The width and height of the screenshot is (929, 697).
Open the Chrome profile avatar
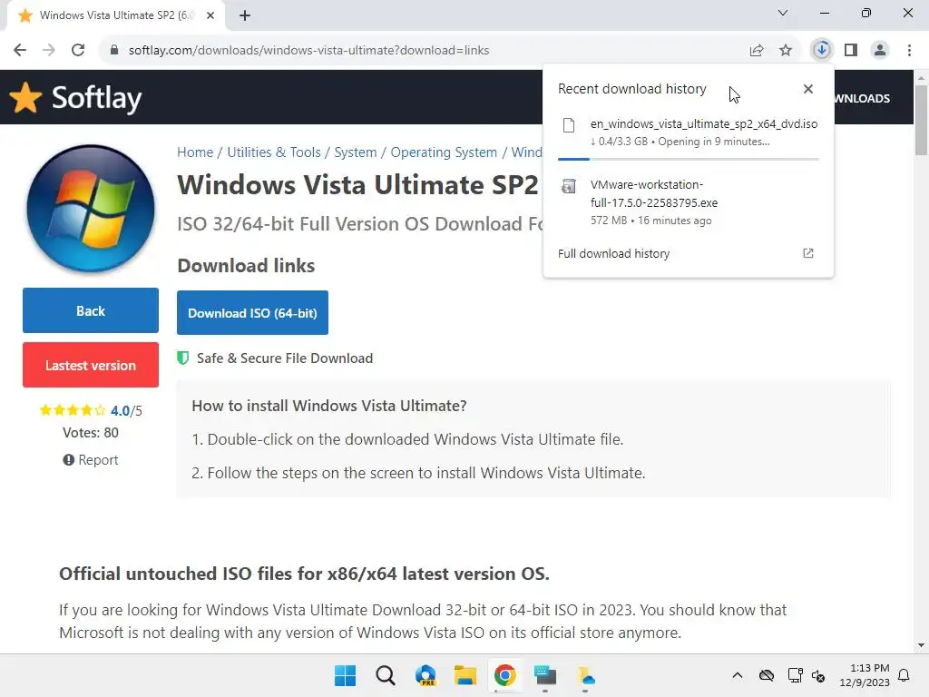[x=880, y=51]
